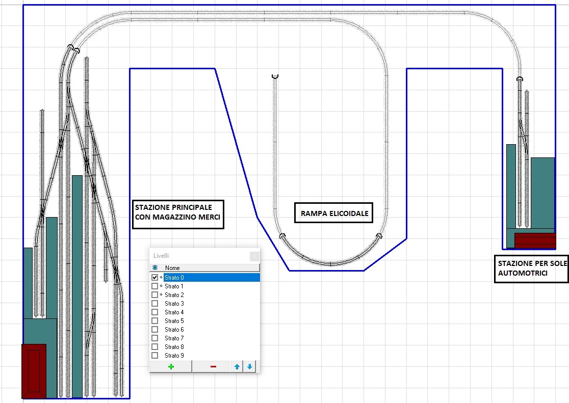This screenshot has width=569, height=403.
Task: Check the Strato 5 checkbox
Action: pyautogui.click(x=155, y=321)
